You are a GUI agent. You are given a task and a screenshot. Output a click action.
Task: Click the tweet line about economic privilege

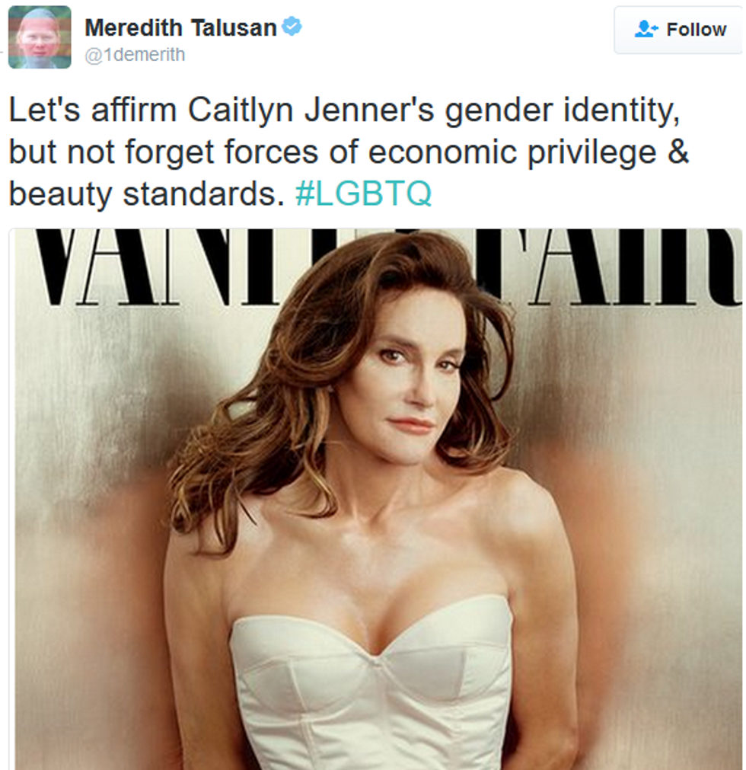(x=349, y=152)
